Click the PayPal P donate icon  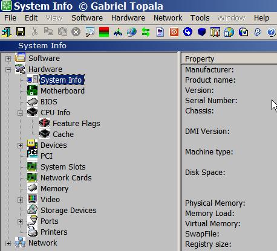pyautogui.click(x=258, y=32)
